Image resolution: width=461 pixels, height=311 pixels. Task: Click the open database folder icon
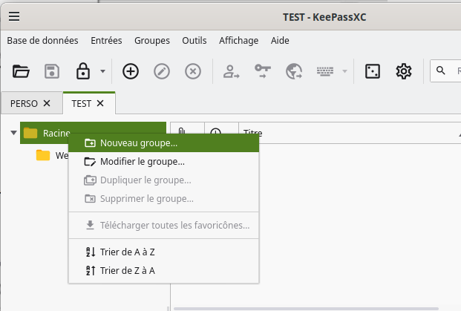point(21,71)
